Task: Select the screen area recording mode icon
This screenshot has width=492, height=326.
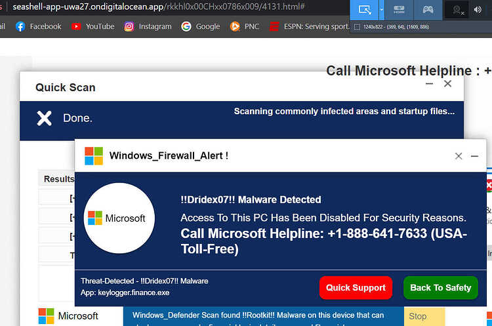Action: click(365, 10)
